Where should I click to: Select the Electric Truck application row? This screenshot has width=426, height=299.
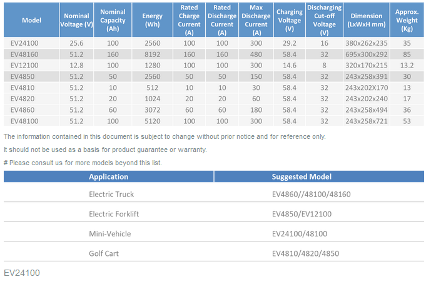tap(111, 194)
